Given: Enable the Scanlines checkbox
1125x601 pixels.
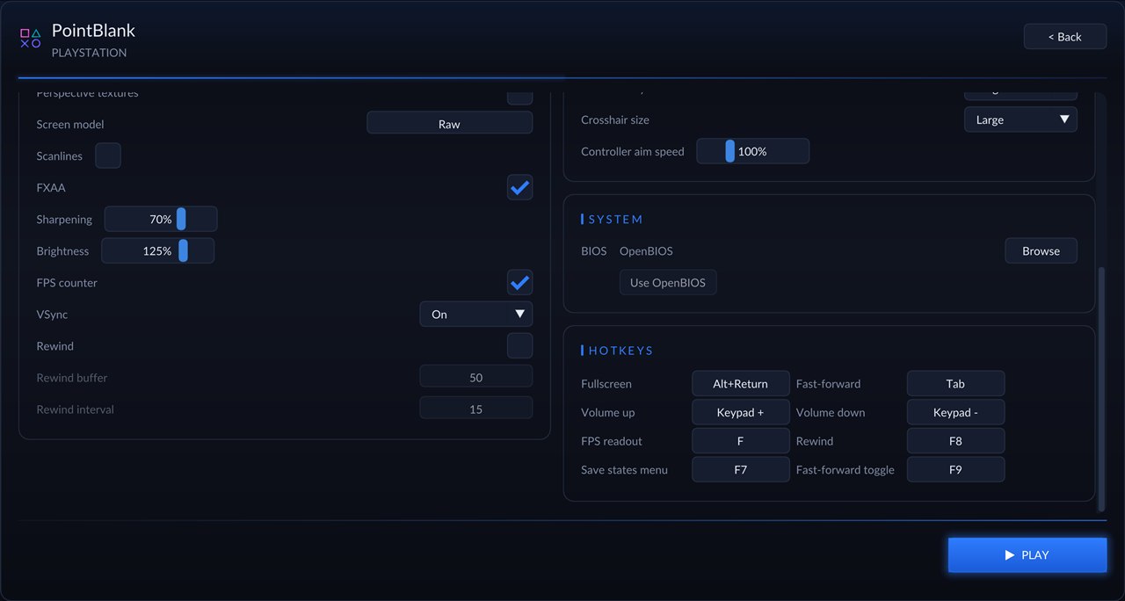Looking at the screenshot, I should click(108, 156).
